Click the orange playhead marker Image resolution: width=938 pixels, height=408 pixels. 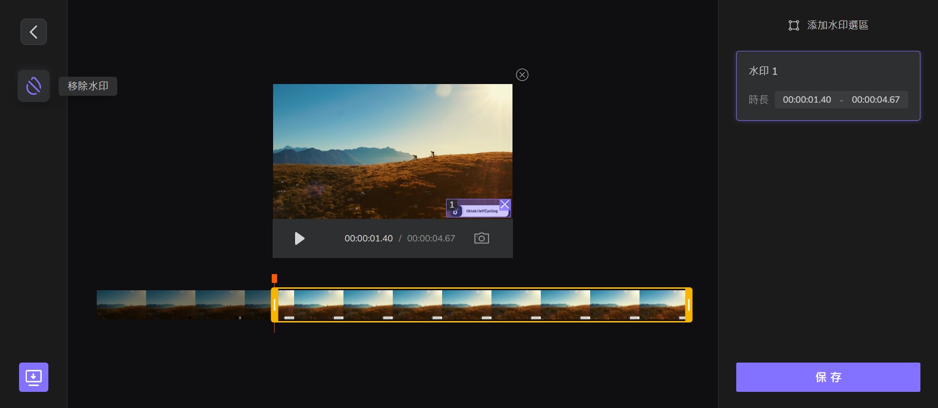(275, 279)
